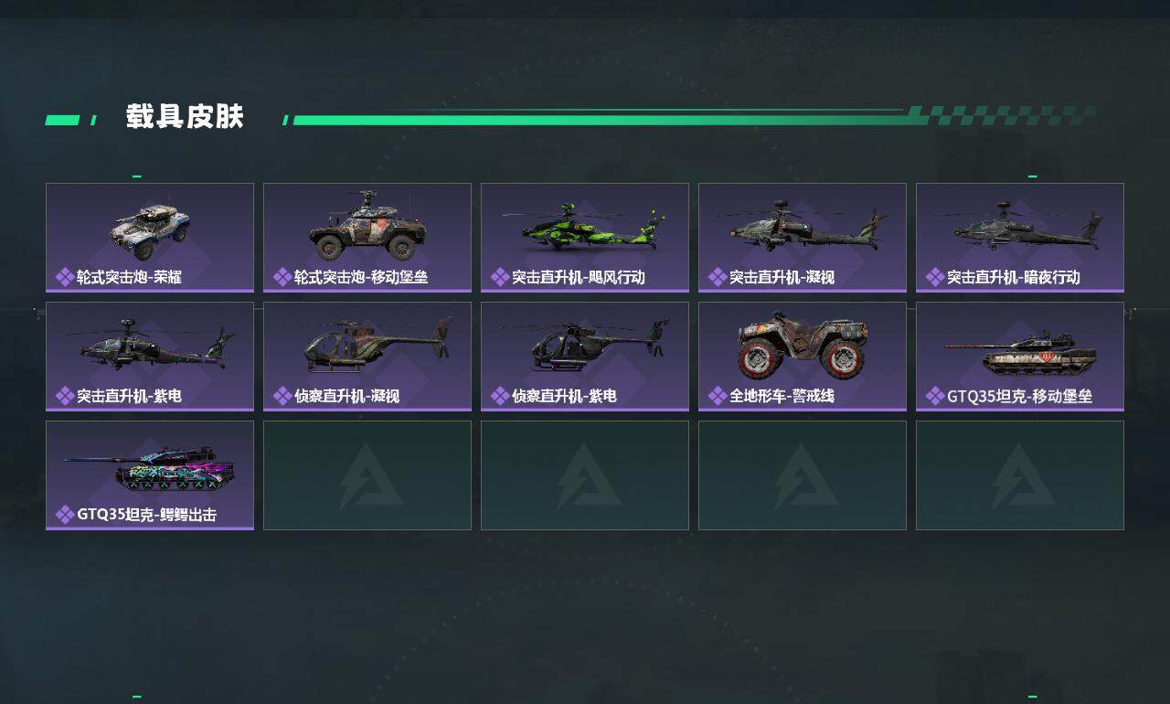Click the rarity diamond icon beside 侦察直升机-凝视

pyautogui.click(x=282, y=396)
